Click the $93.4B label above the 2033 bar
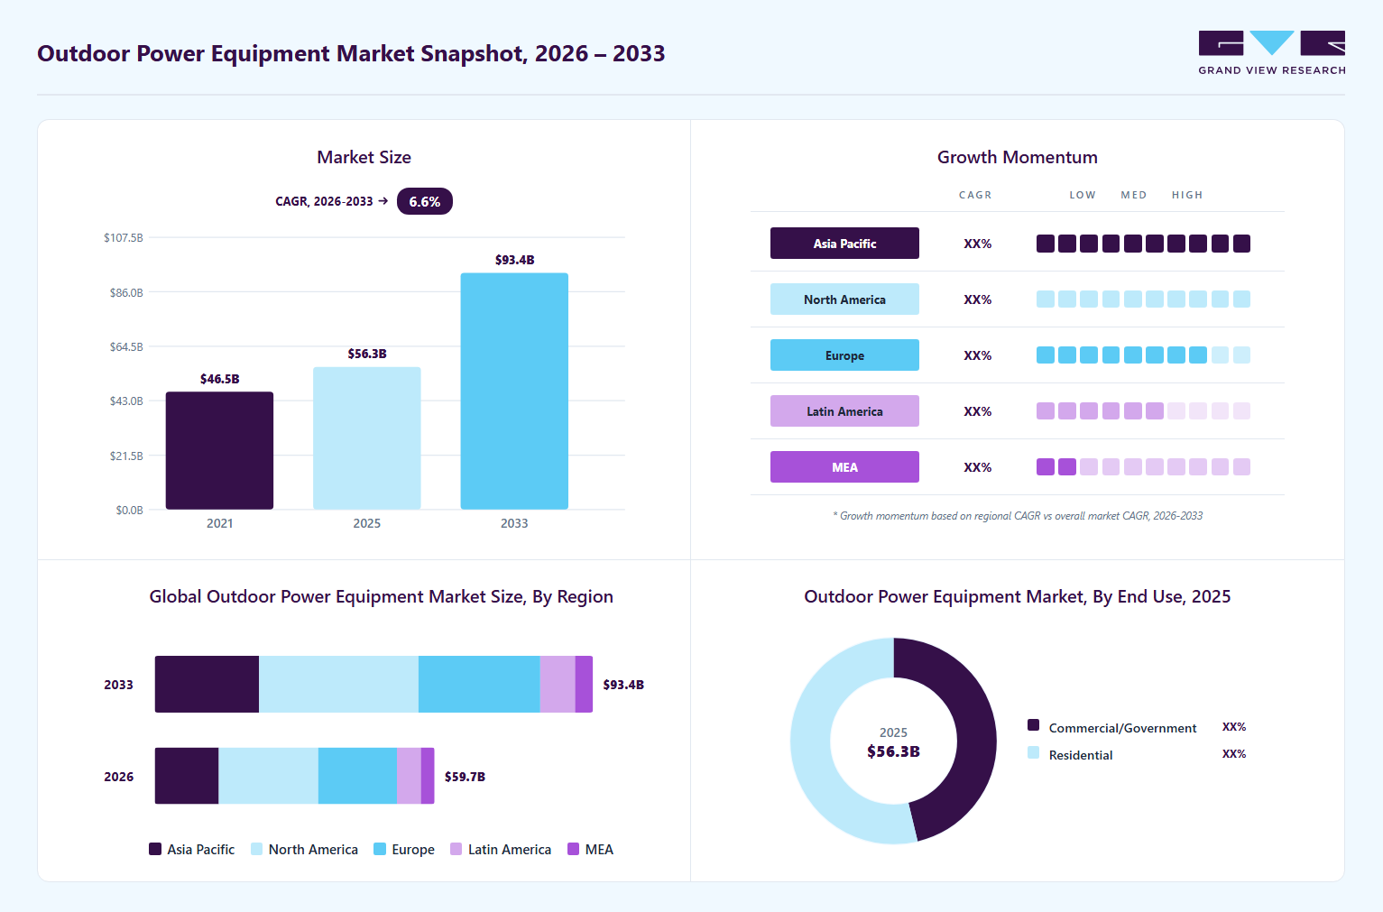 coord(514,260)
